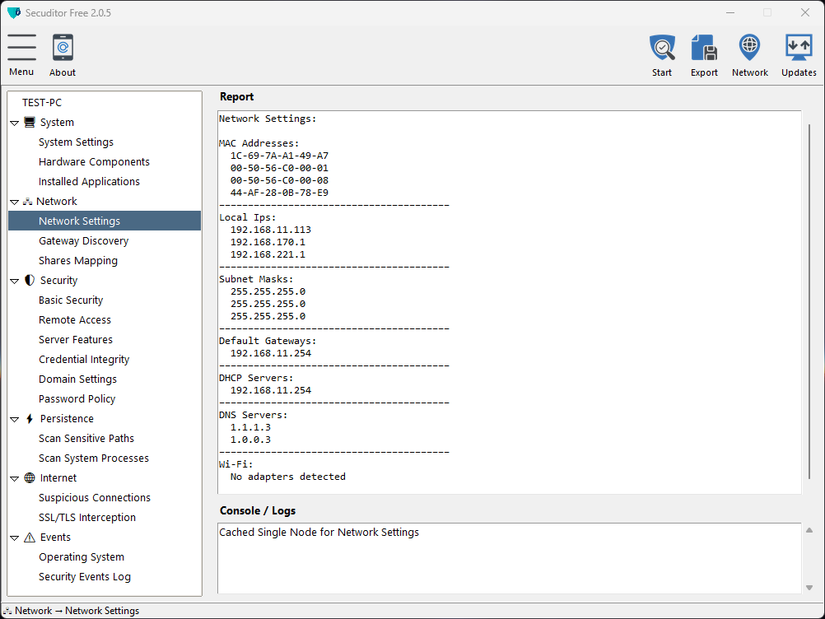Select the TEST-PC root node
Image resolution: width=825 pixels, height=619 pixels.
click(x=42, y=103)
